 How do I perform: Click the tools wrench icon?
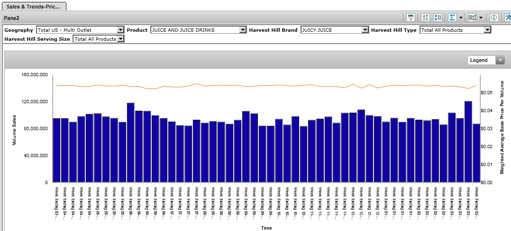tap(507, 18)
